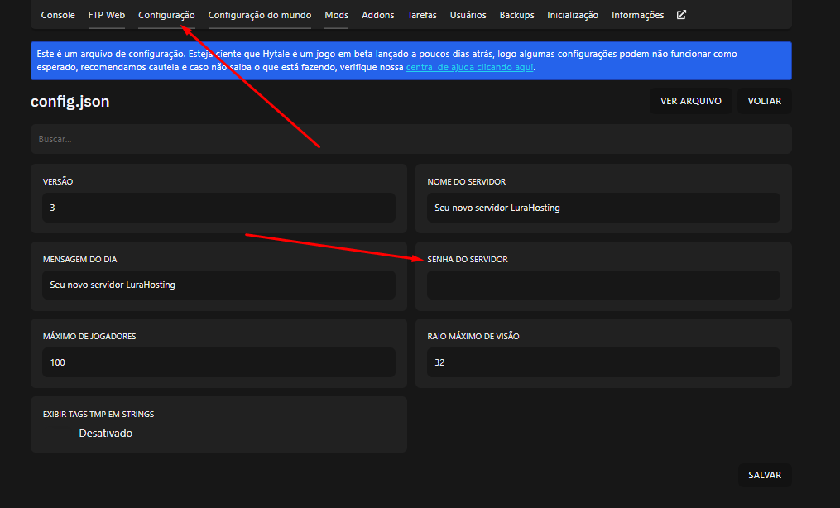Go to the Mods tab
Viewport: 840px width, 508px height.
[x=336, y=15]
